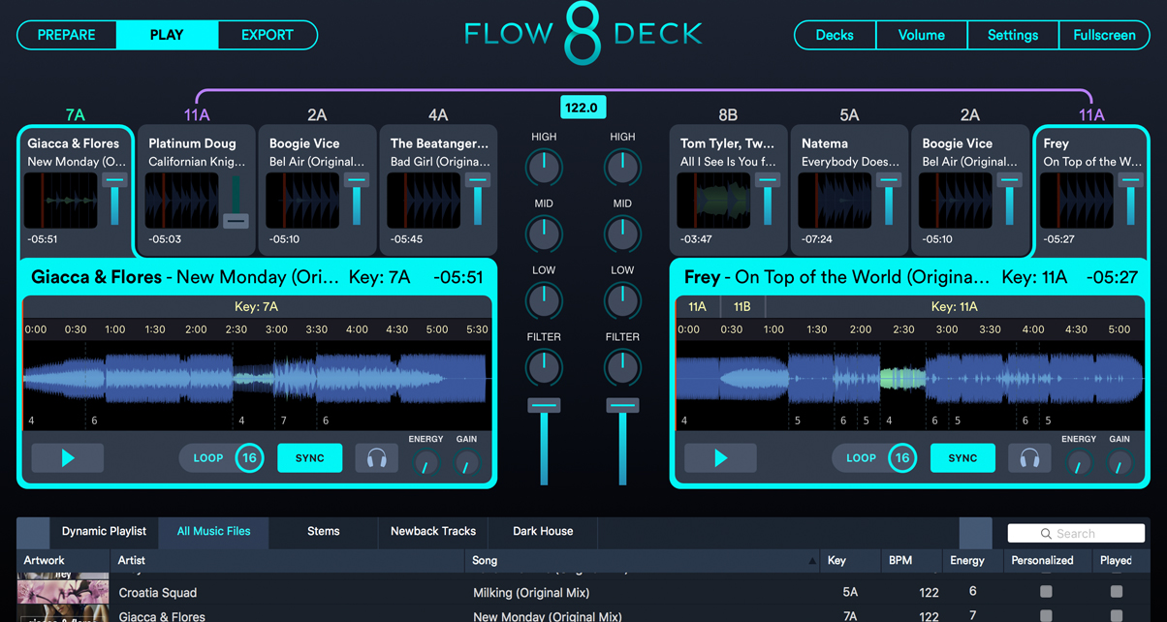Click the right deck FILTER knob
Viewport: 1167px width, 622px height.
click(x=622, y=367)
